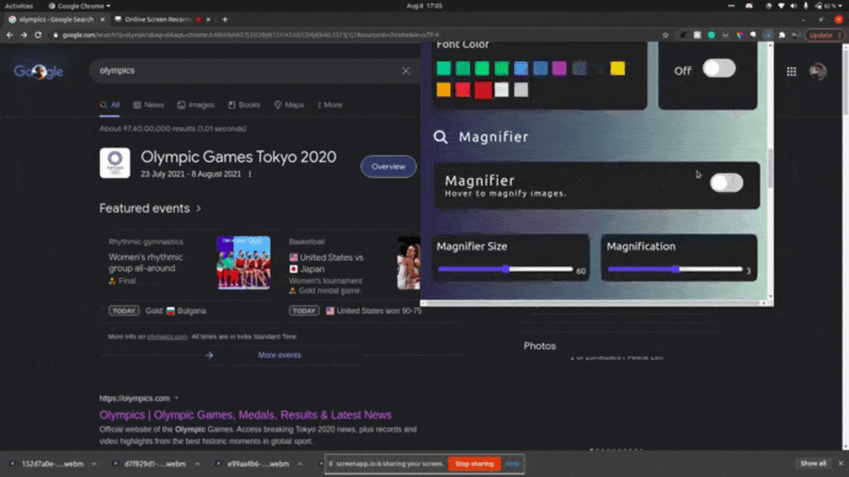Click the microphone icon in top bar

(x=806, y=6)
